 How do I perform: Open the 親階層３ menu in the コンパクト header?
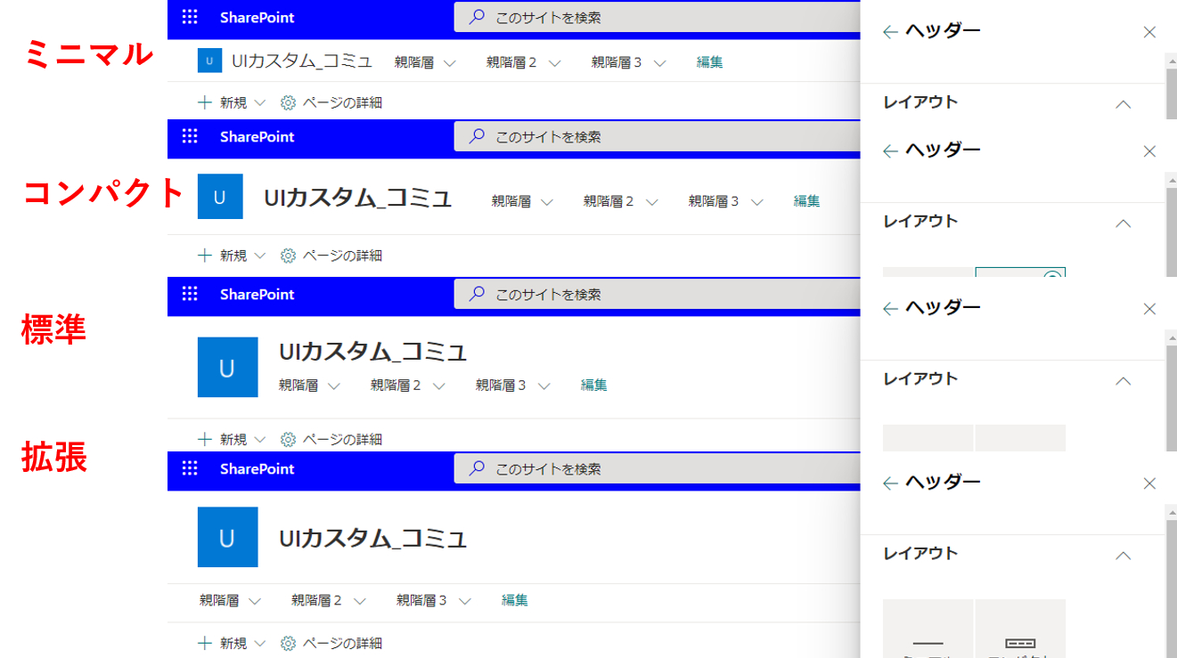click(x=714, y=201)
